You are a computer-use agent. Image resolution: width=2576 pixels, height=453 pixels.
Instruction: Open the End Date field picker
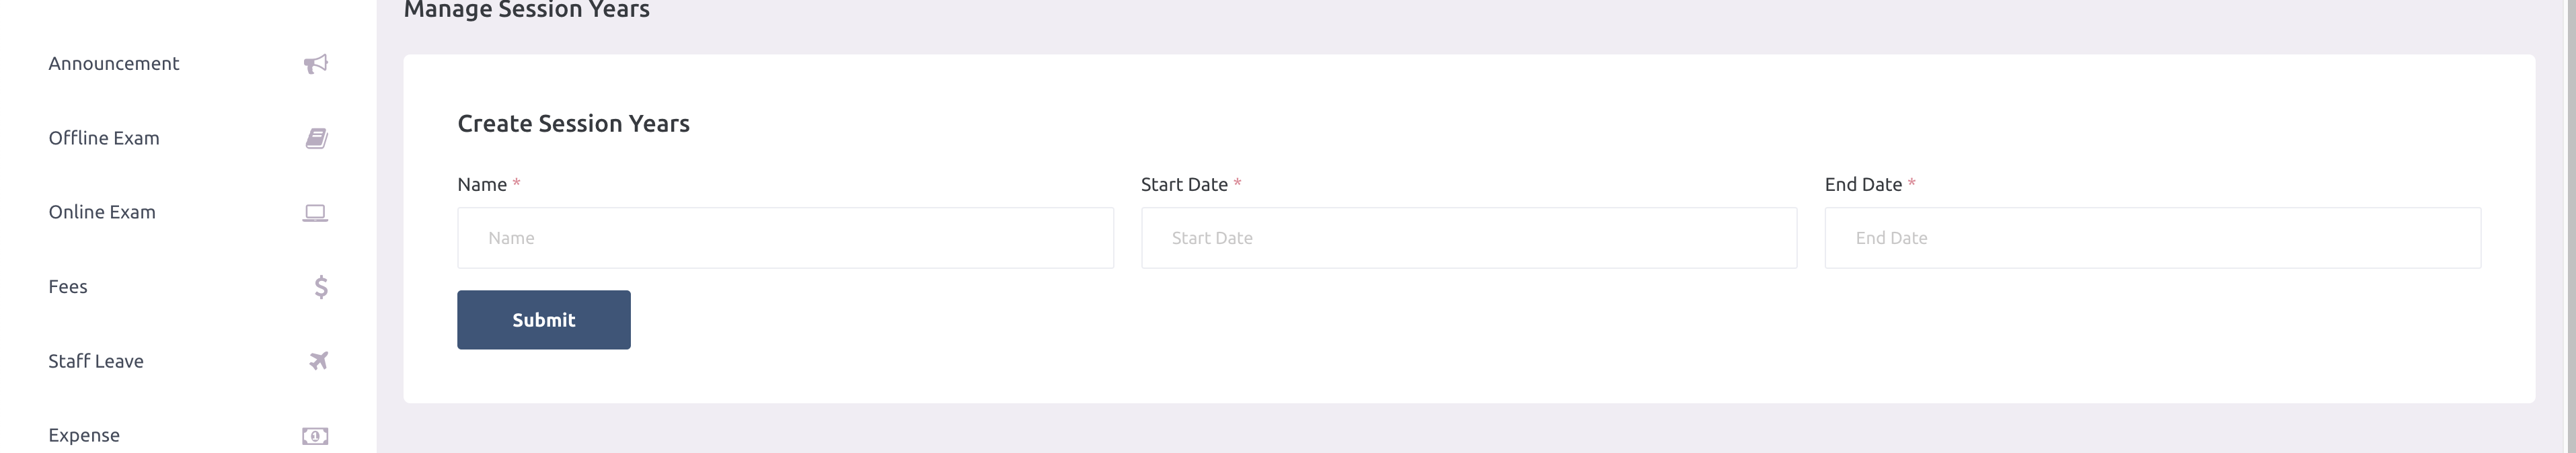[x=2153, y=238]
